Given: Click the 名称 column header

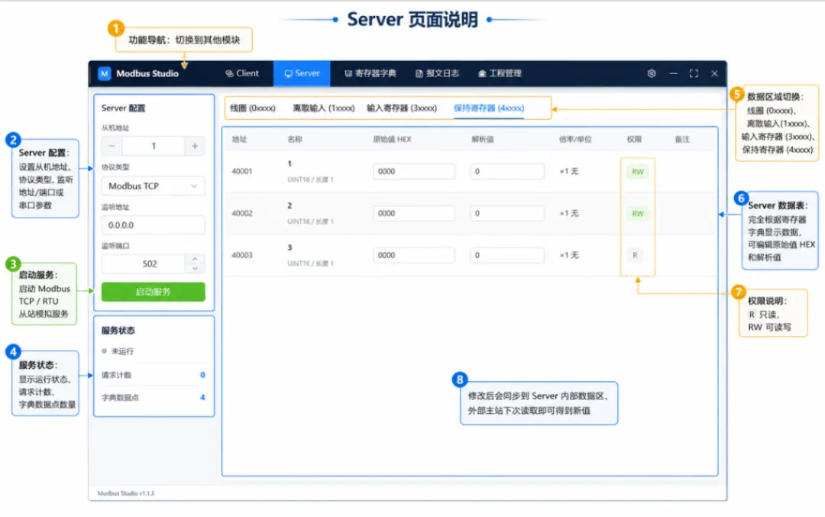Looking at the screenshot, I should pyautogui.click(x=295, y=140).
